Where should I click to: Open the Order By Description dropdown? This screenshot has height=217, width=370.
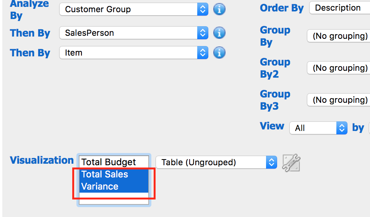340,8
